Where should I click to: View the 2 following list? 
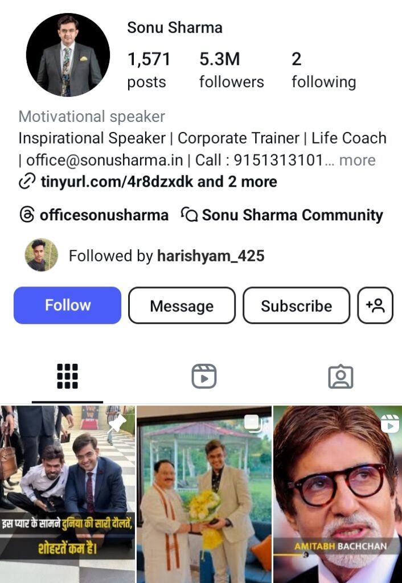pos(323,70)
